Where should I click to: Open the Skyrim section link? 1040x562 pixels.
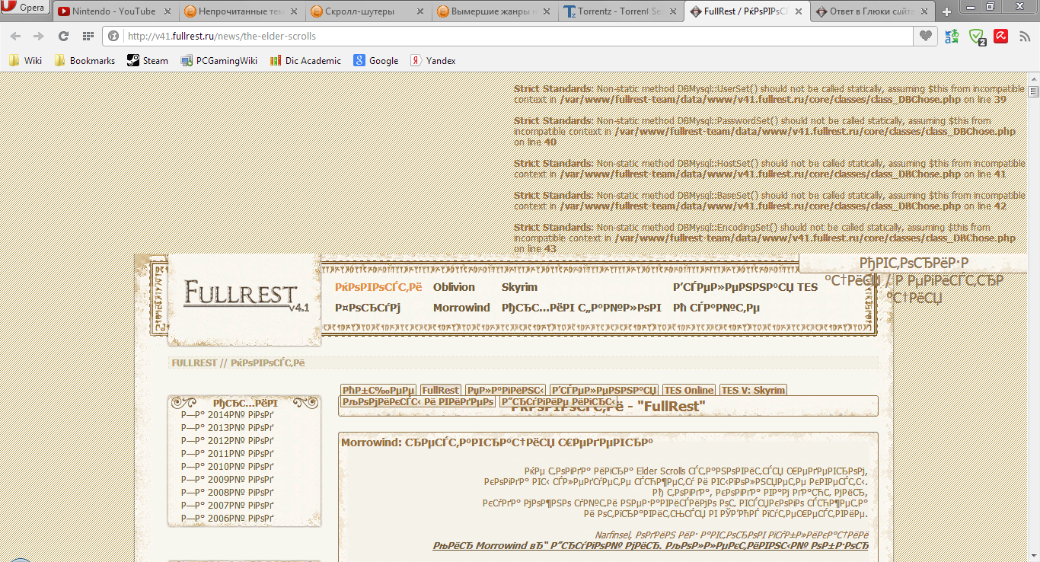(519, 287)
